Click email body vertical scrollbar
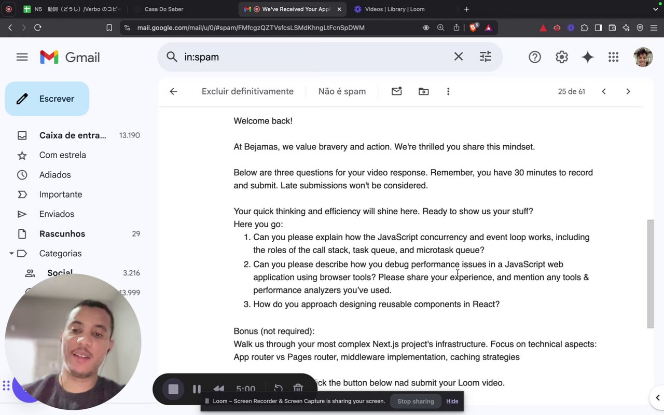This screenshot has width=664, height=415. coord(651,274)
